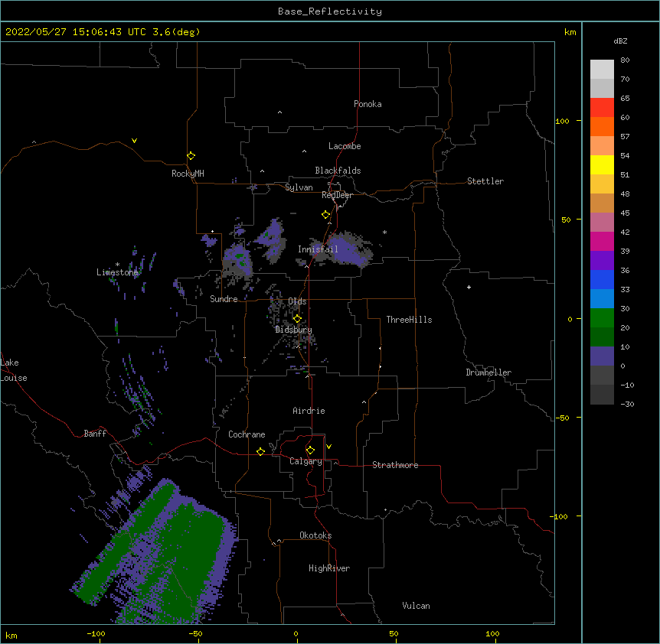Click the RedDeer label
The height and width of the screenshot is (644, 660).
[337, 195]
